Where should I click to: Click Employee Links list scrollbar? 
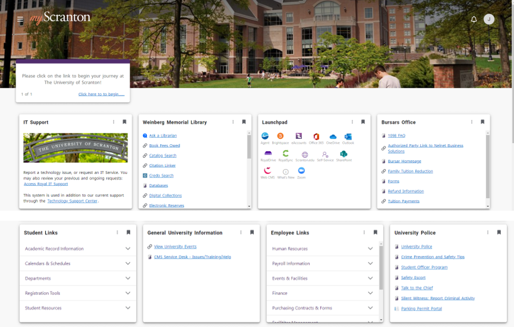tap(381, 268)
